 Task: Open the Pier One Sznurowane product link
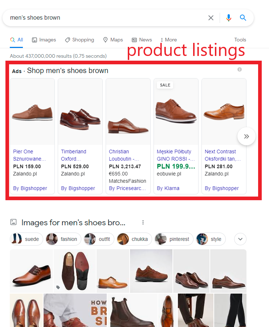[x=29, y=155]
